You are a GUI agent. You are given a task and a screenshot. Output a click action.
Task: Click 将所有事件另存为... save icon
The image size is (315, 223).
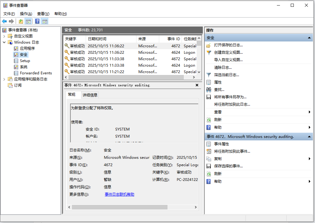pos(209,97)
